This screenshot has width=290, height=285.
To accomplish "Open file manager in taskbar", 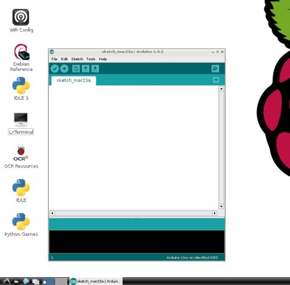I will pyautogui.click(x=16, y=282).
